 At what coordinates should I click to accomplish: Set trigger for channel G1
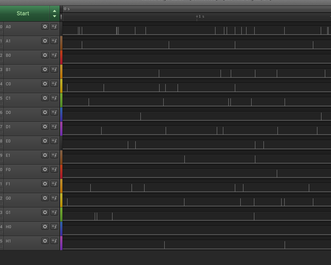[x=54, y=212]
